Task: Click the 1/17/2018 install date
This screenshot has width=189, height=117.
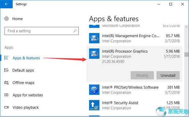Action: pyautogui.click(x=172, y=56)
